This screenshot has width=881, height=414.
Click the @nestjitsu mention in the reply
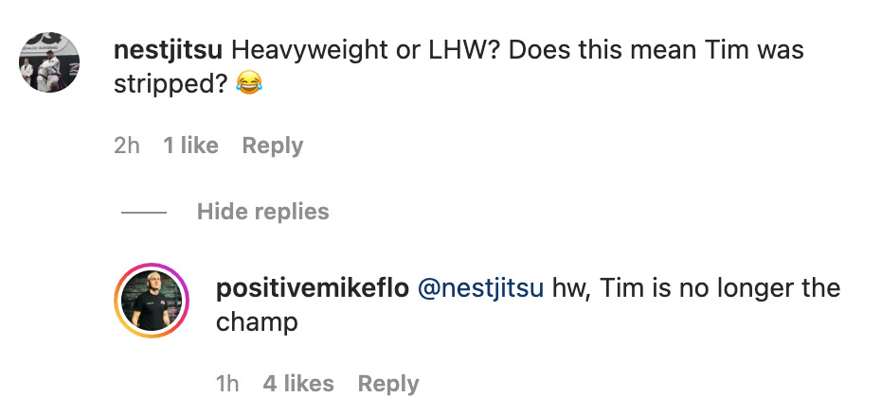coord(480,288)
